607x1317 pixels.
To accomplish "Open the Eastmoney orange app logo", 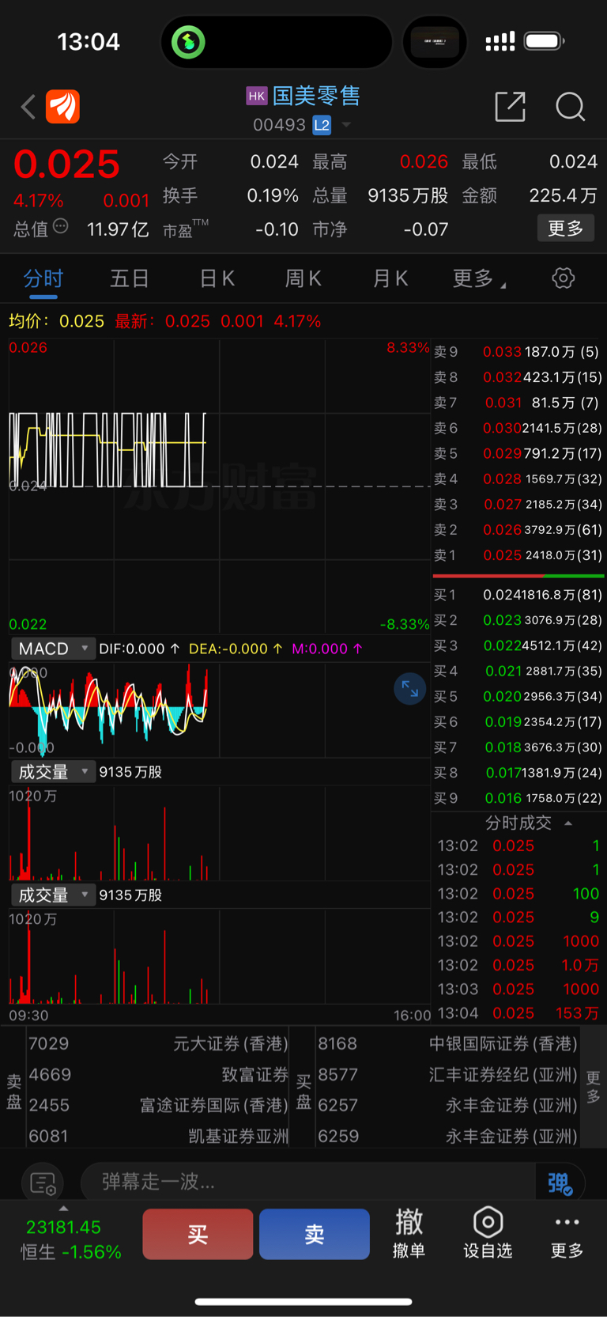I will pos(62,107).
